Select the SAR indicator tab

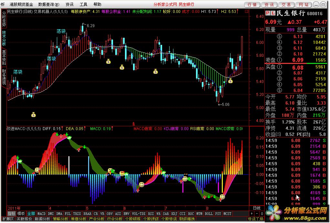point(166,214)
